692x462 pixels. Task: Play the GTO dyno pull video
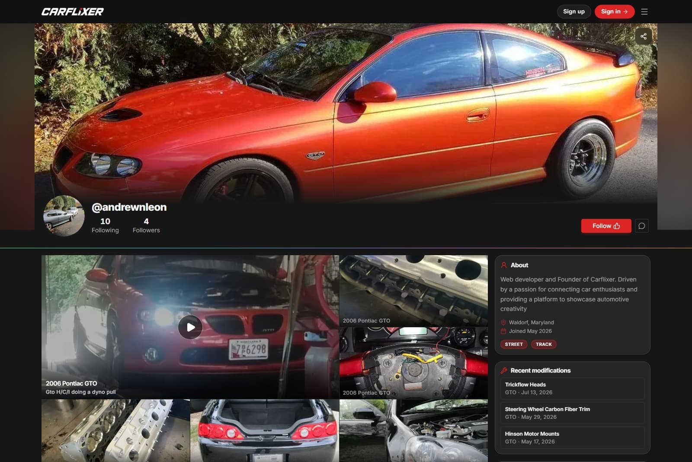point(190,327)
